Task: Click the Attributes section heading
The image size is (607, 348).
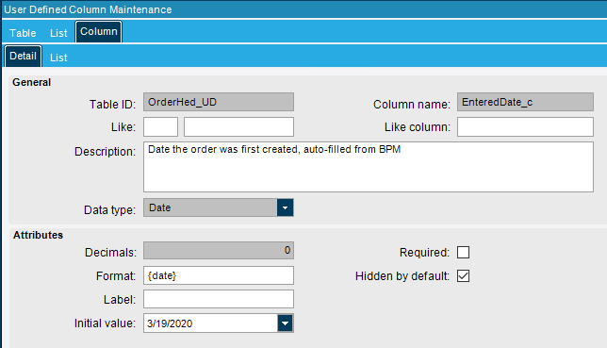Action: (38, 235)
